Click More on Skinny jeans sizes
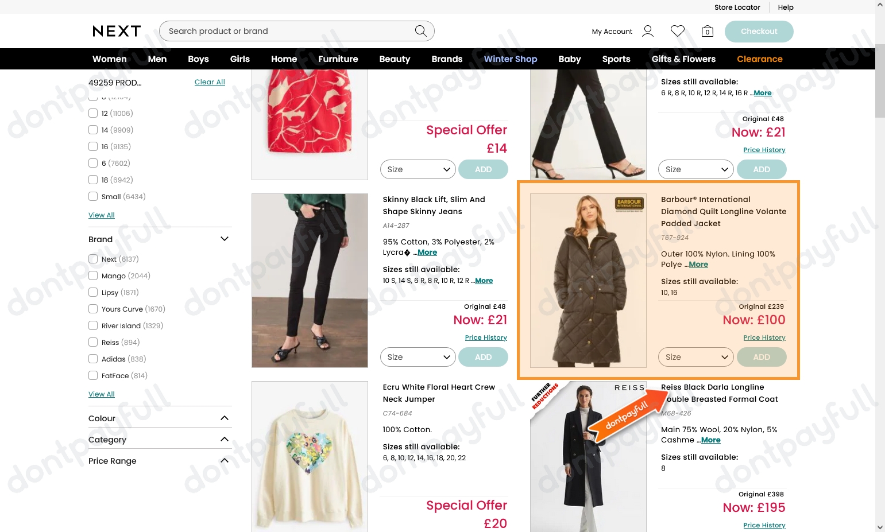885x532 pixels. pos(484,281)
